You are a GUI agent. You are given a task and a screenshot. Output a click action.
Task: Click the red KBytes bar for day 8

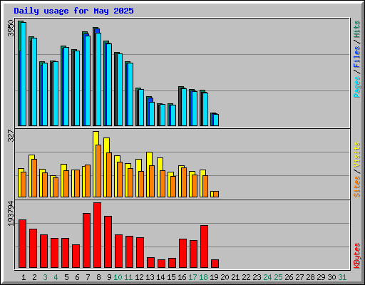pyautogui.click(x=97, y=235)
